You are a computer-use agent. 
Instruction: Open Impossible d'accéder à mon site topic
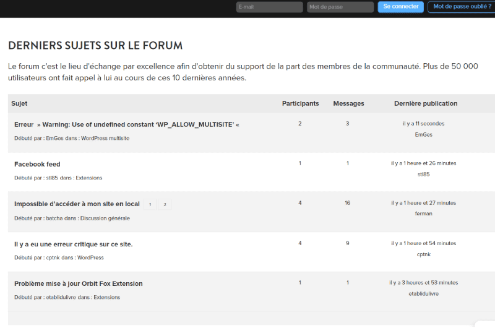click(77, 204)
